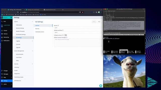The image size is (161, 90).
Task: Click the Leader Mode entry
Action: coord(7,25)
